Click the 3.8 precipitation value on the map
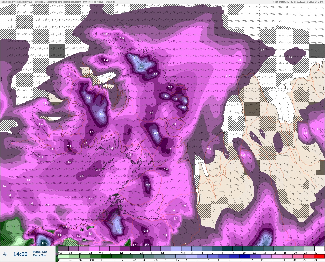 tap(88, 98)
